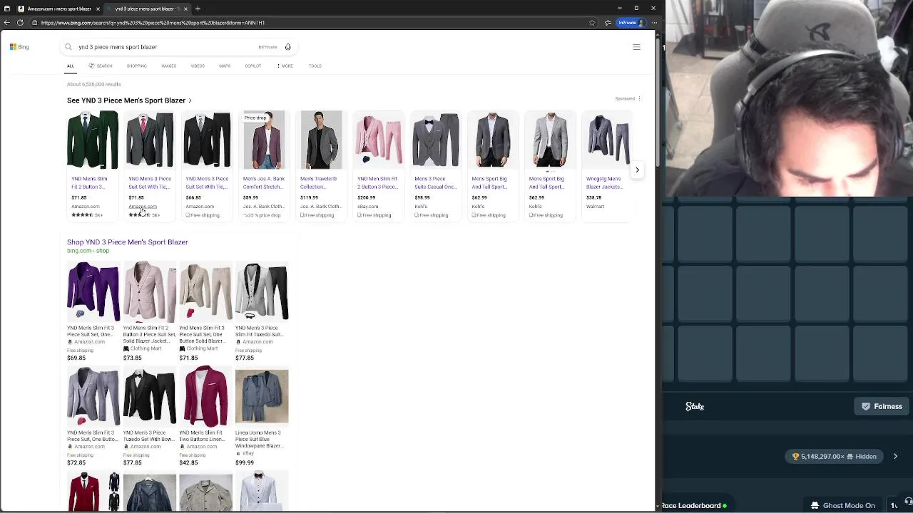Open the black tuxedo set $77.85 thumbnail
The height and width of the screenshot is (513, 913).
click(149, 397)
